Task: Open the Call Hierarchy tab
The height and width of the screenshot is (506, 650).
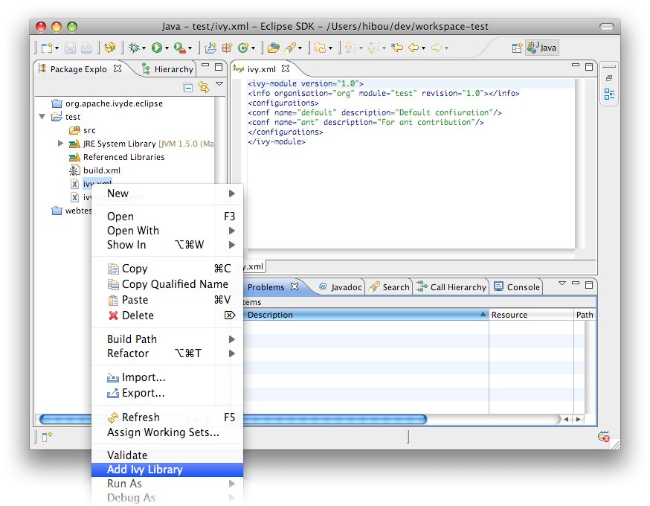Action: [x=451, y=287]
